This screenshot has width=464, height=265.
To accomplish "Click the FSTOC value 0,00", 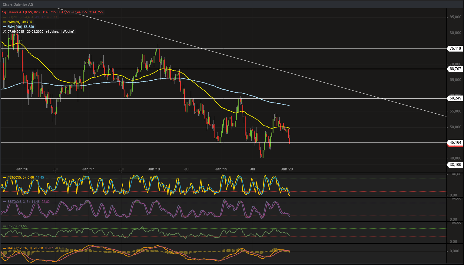I will [31, 177].
